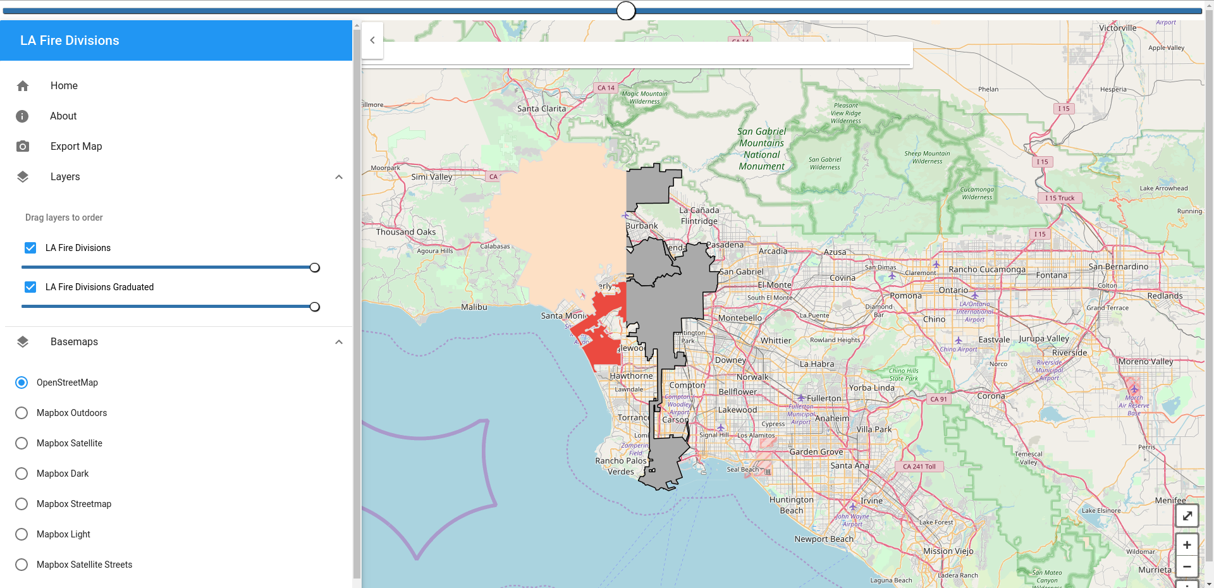The height and width of the screenshot is (588, 1214).
Task: Click the LA Fire Divisions header title
Action: (70, 40)
